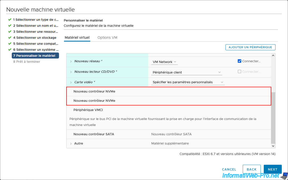This screenshot has height=180, width=288.
Task: Expand the Nouveau réseau row
Action: click(x=71, y=61)
